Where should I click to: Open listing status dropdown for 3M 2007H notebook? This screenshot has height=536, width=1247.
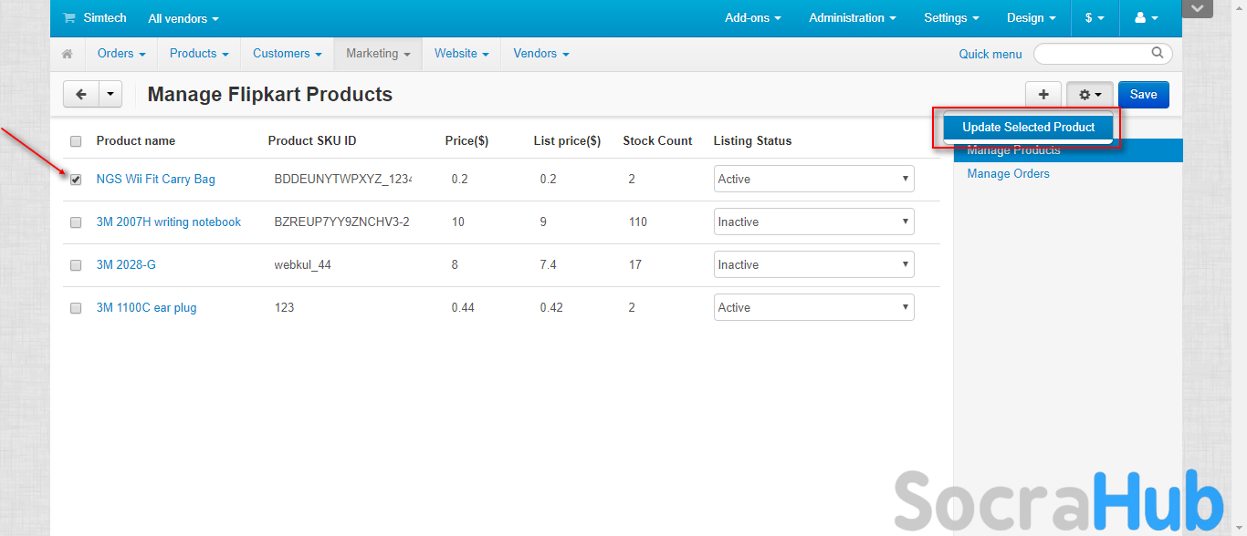coord(813,222)
